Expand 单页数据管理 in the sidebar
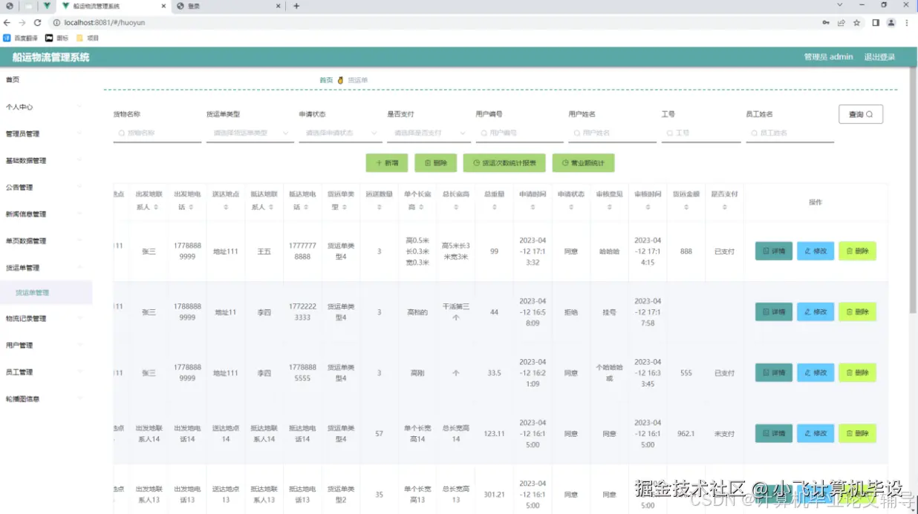The height and width of the screenshot is (514, 918). (46, 241)
